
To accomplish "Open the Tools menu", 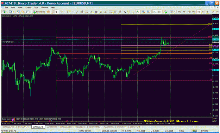I will (x=36, y=7).
